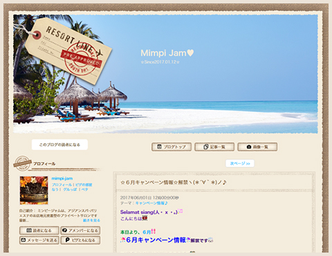Viewport: 332px width, 256px height.
Task: Open the ペタ link
Action: 84,190
